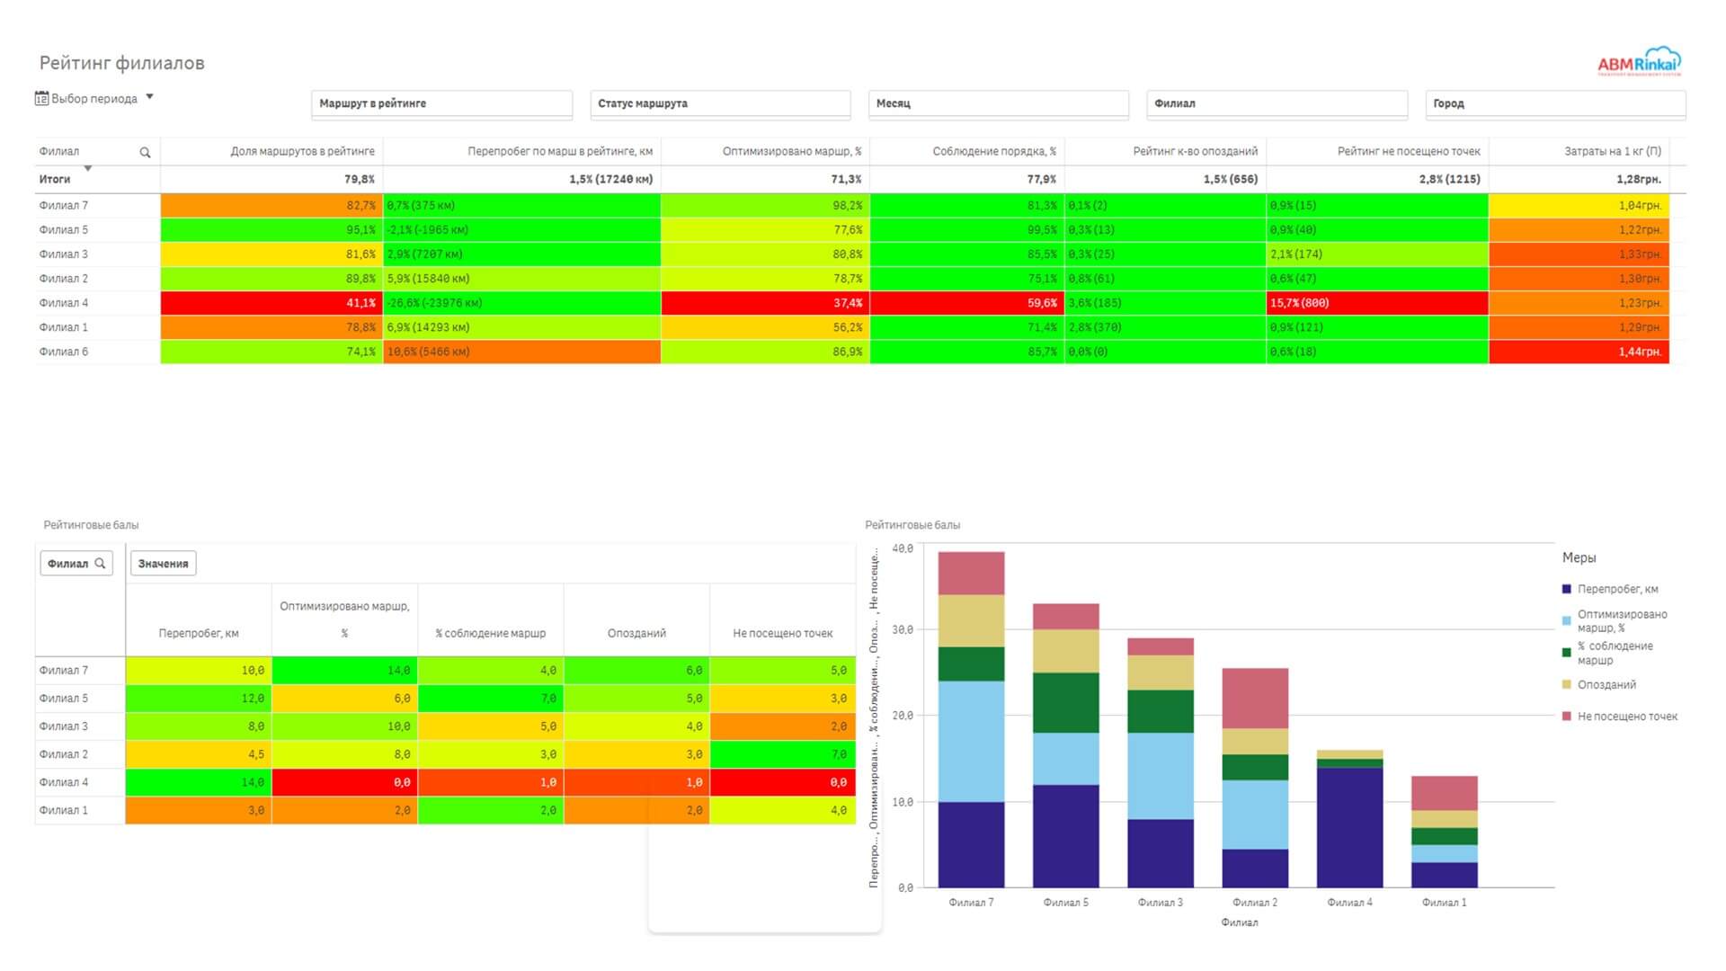Click the ABM Rinkai logo

pos(1639,62)
